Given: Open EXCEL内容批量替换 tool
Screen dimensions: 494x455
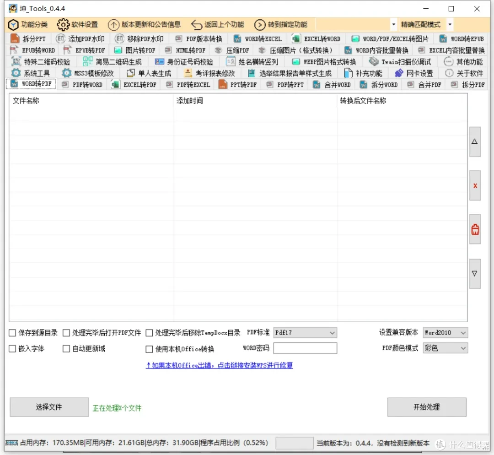Looking at the screenshot, I should pyautogui.click(x=451, y=50).
